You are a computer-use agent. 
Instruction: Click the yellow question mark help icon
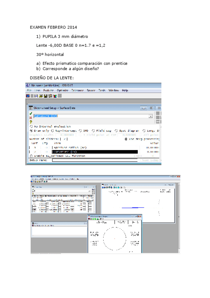click(x=31, y=122)
